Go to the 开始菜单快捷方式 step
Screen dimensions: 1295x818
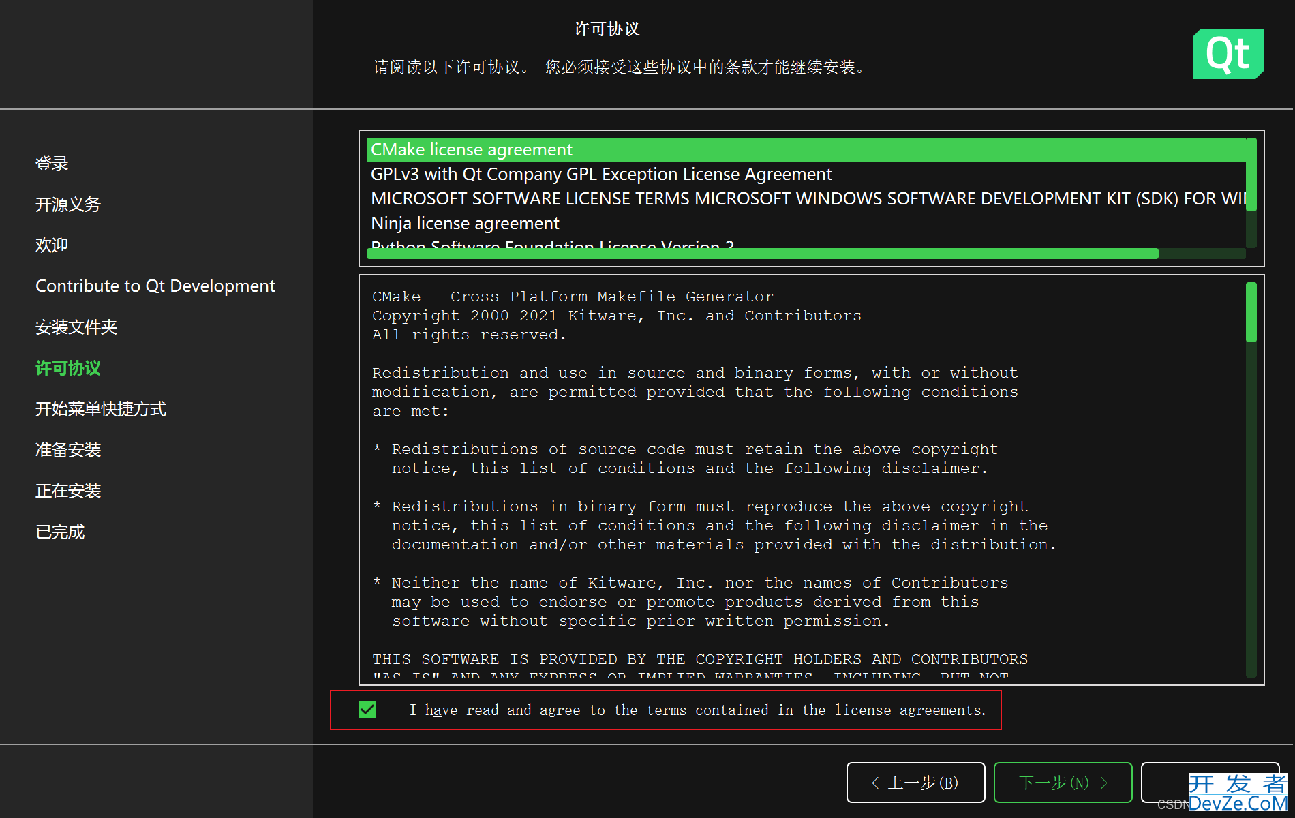pyautogui.click(x=101, y=409)
